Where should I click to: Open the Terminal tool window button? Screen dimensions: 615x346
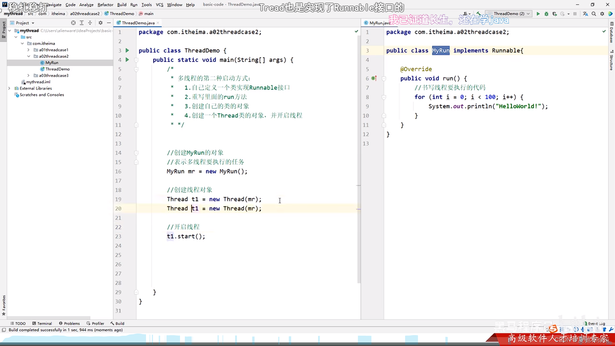click(x=42, y=323)
